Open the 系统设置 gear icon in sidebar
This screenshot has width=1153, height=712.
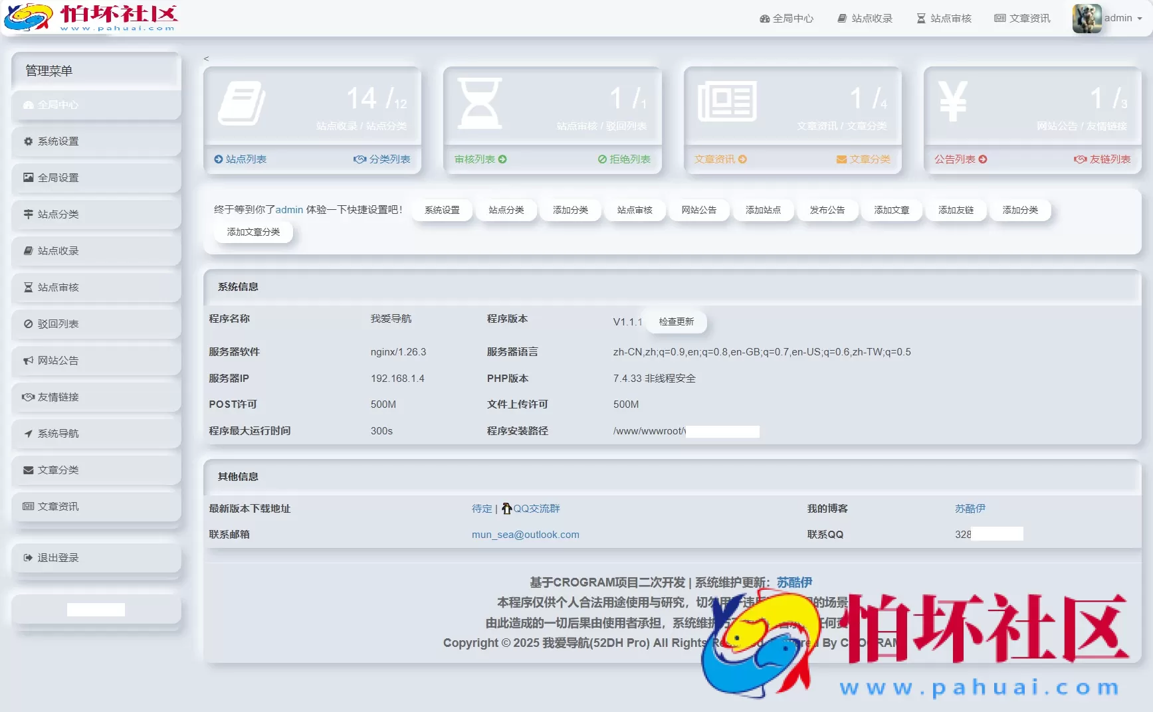pyautogui.click(x=27, y=141)
